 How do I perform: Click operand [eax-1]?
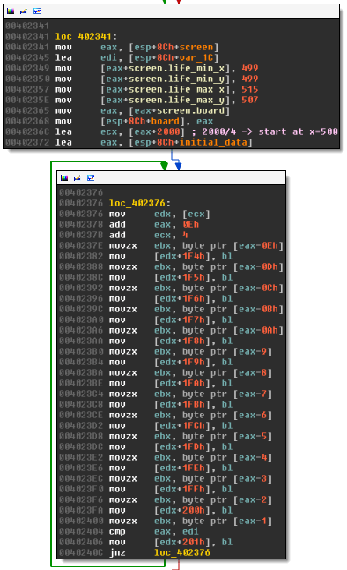coord(252,521)
